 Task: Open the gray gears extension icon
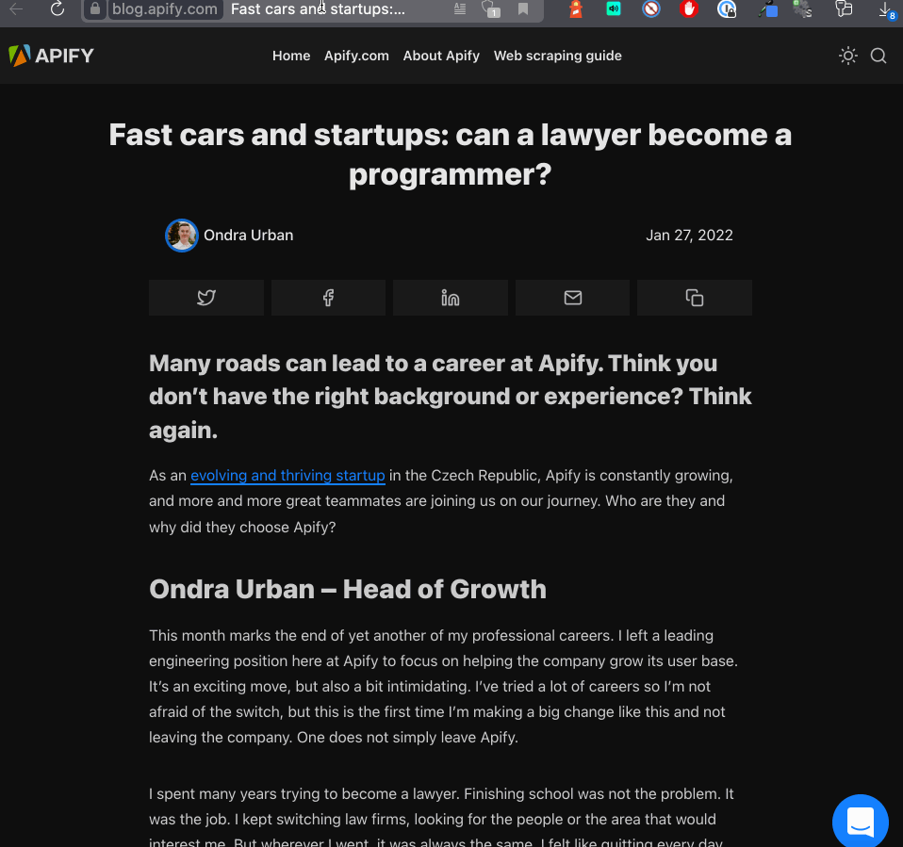802,9
